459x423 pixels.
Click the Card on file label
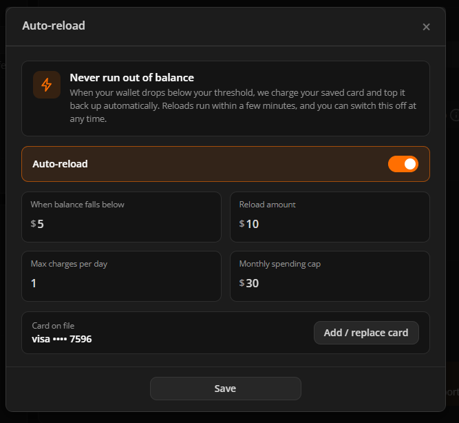53,326
